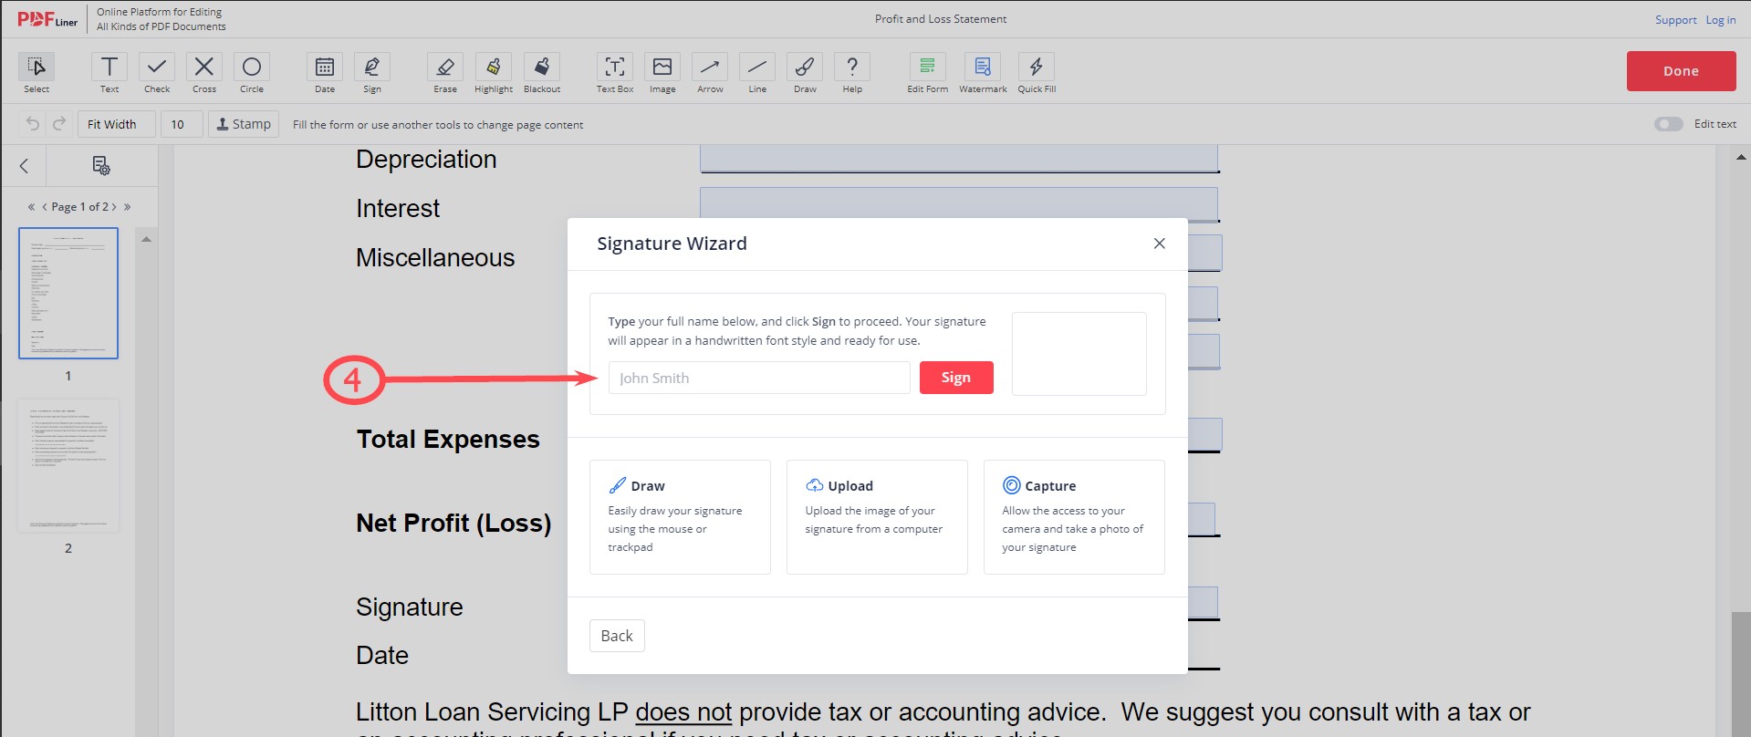Viewport: 1751px width, 737px height.
Task: Redo the last action
Action: pos(59,124)
